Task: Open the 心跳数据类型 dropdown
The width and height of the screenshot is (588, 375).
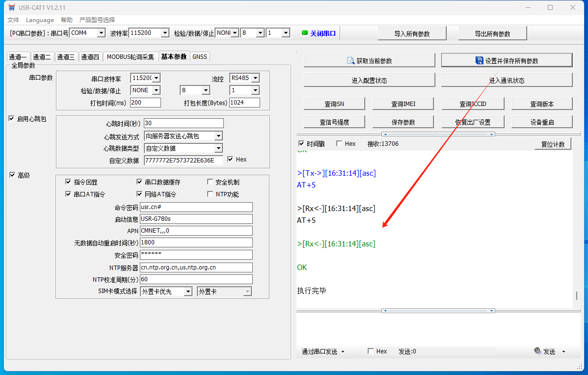Action: tap(218, 148)
